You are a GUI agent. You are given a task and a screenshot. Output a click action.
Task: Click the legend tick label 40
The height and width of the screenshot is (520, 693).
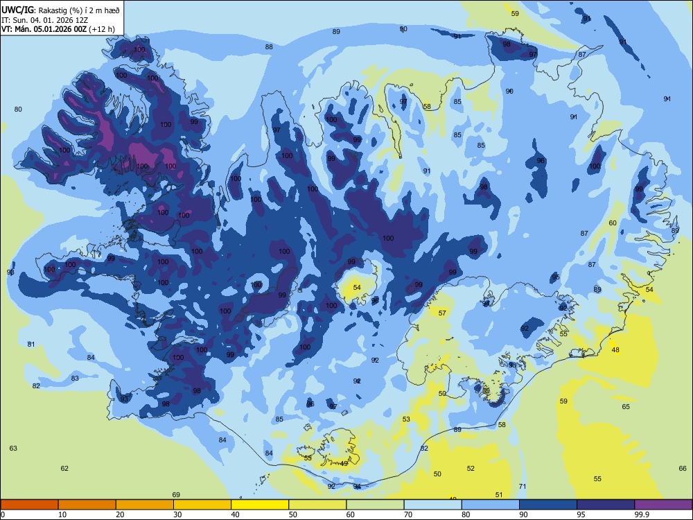235,514
